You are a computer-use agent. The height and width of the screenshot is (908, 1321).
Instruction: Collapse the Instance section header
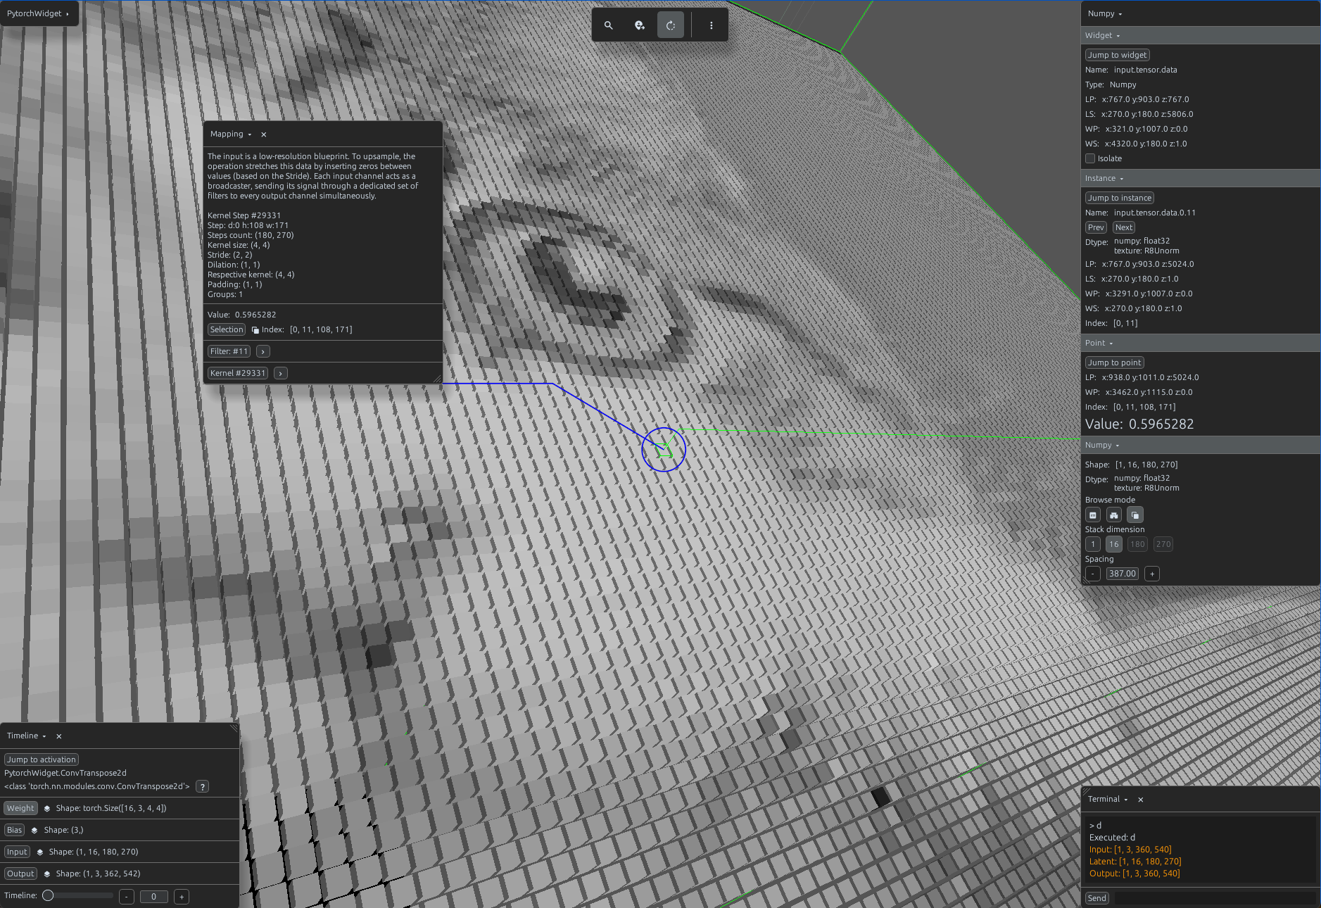1200,178
